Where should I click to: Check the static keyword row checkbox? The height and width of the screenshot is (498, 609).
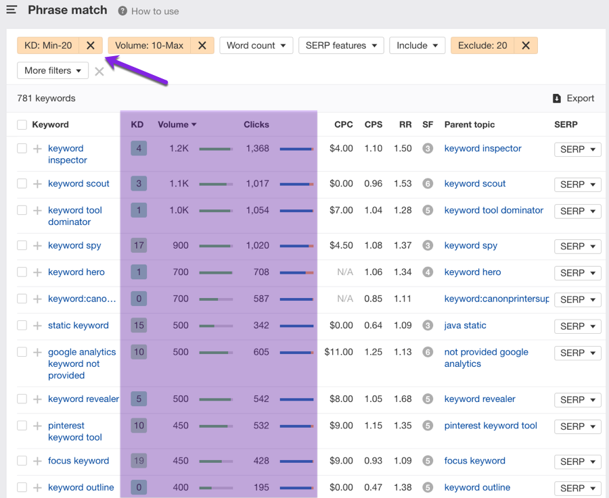(x=22, y=326)
